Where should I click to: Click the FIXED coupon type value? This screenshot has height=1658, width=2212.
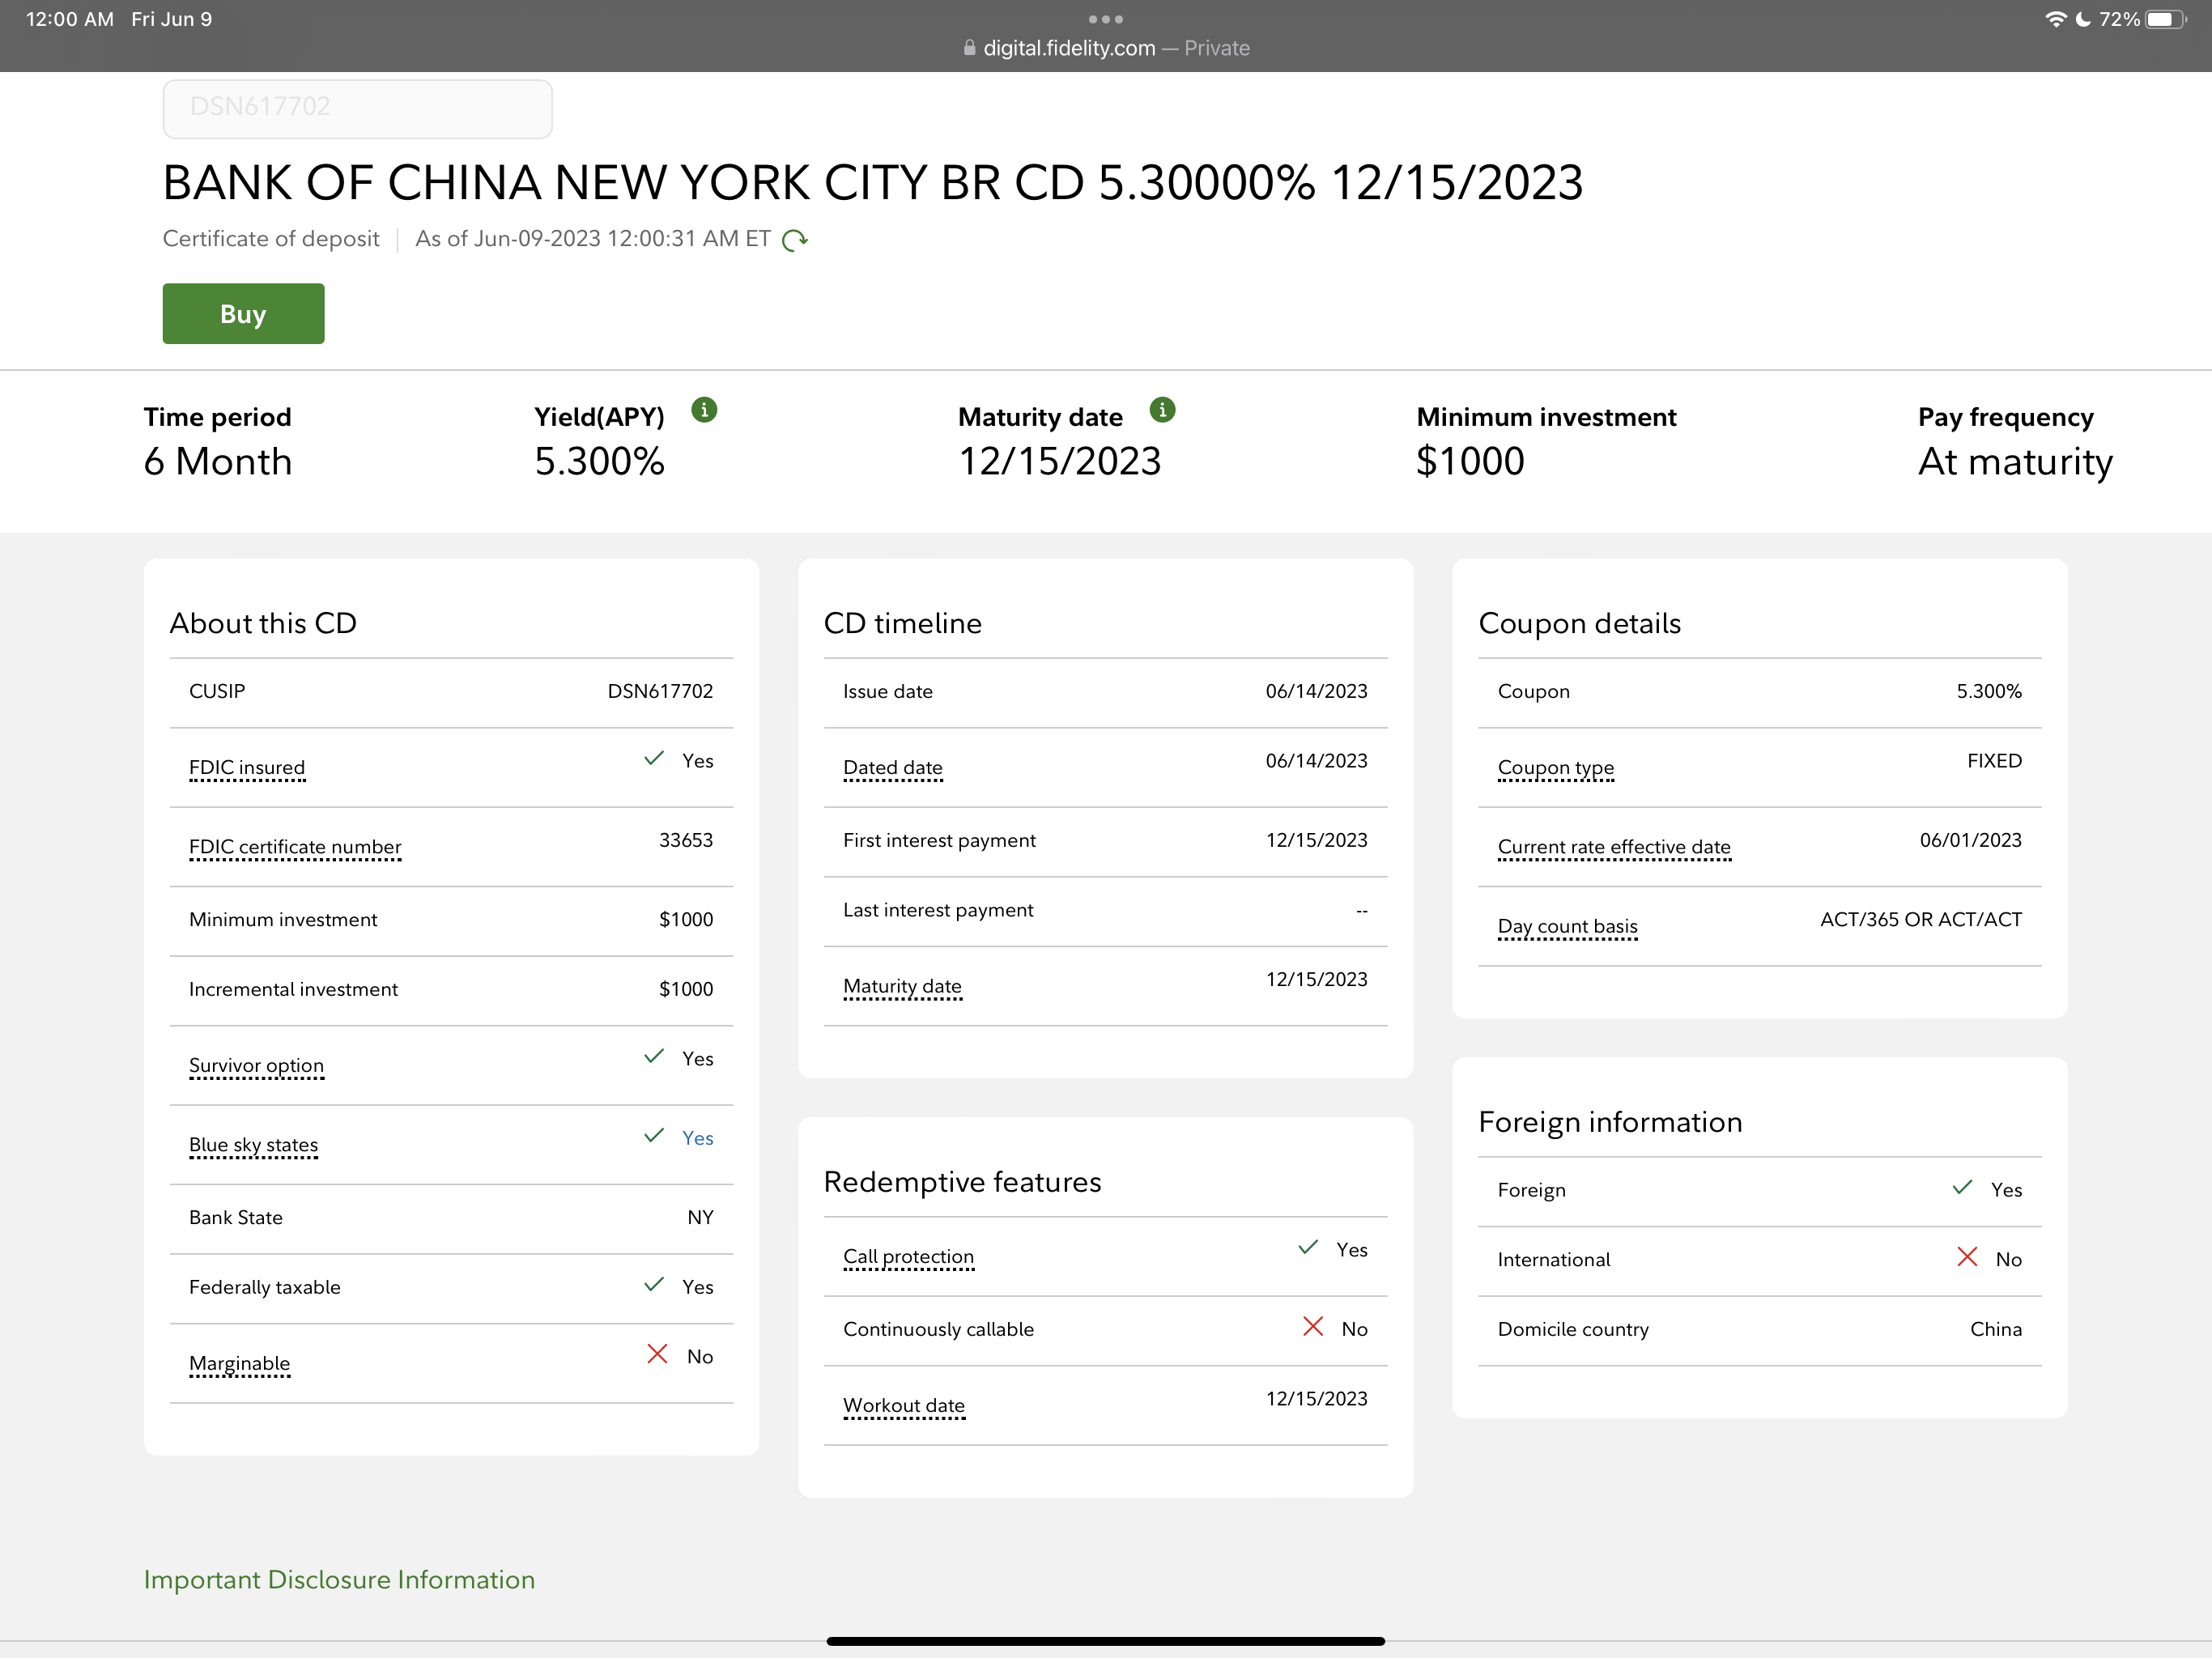point(1994,761)
